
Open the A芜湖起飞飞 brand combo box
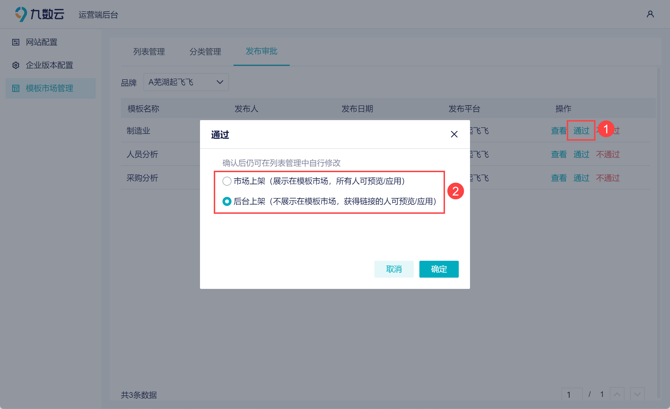[x=186, y=82]
